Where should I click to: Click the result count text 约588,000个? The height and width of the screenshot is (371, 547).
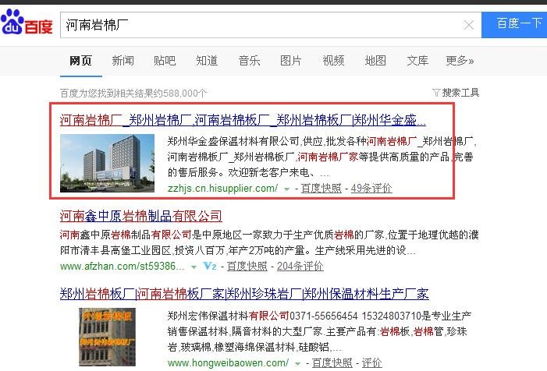coord(180,94)
